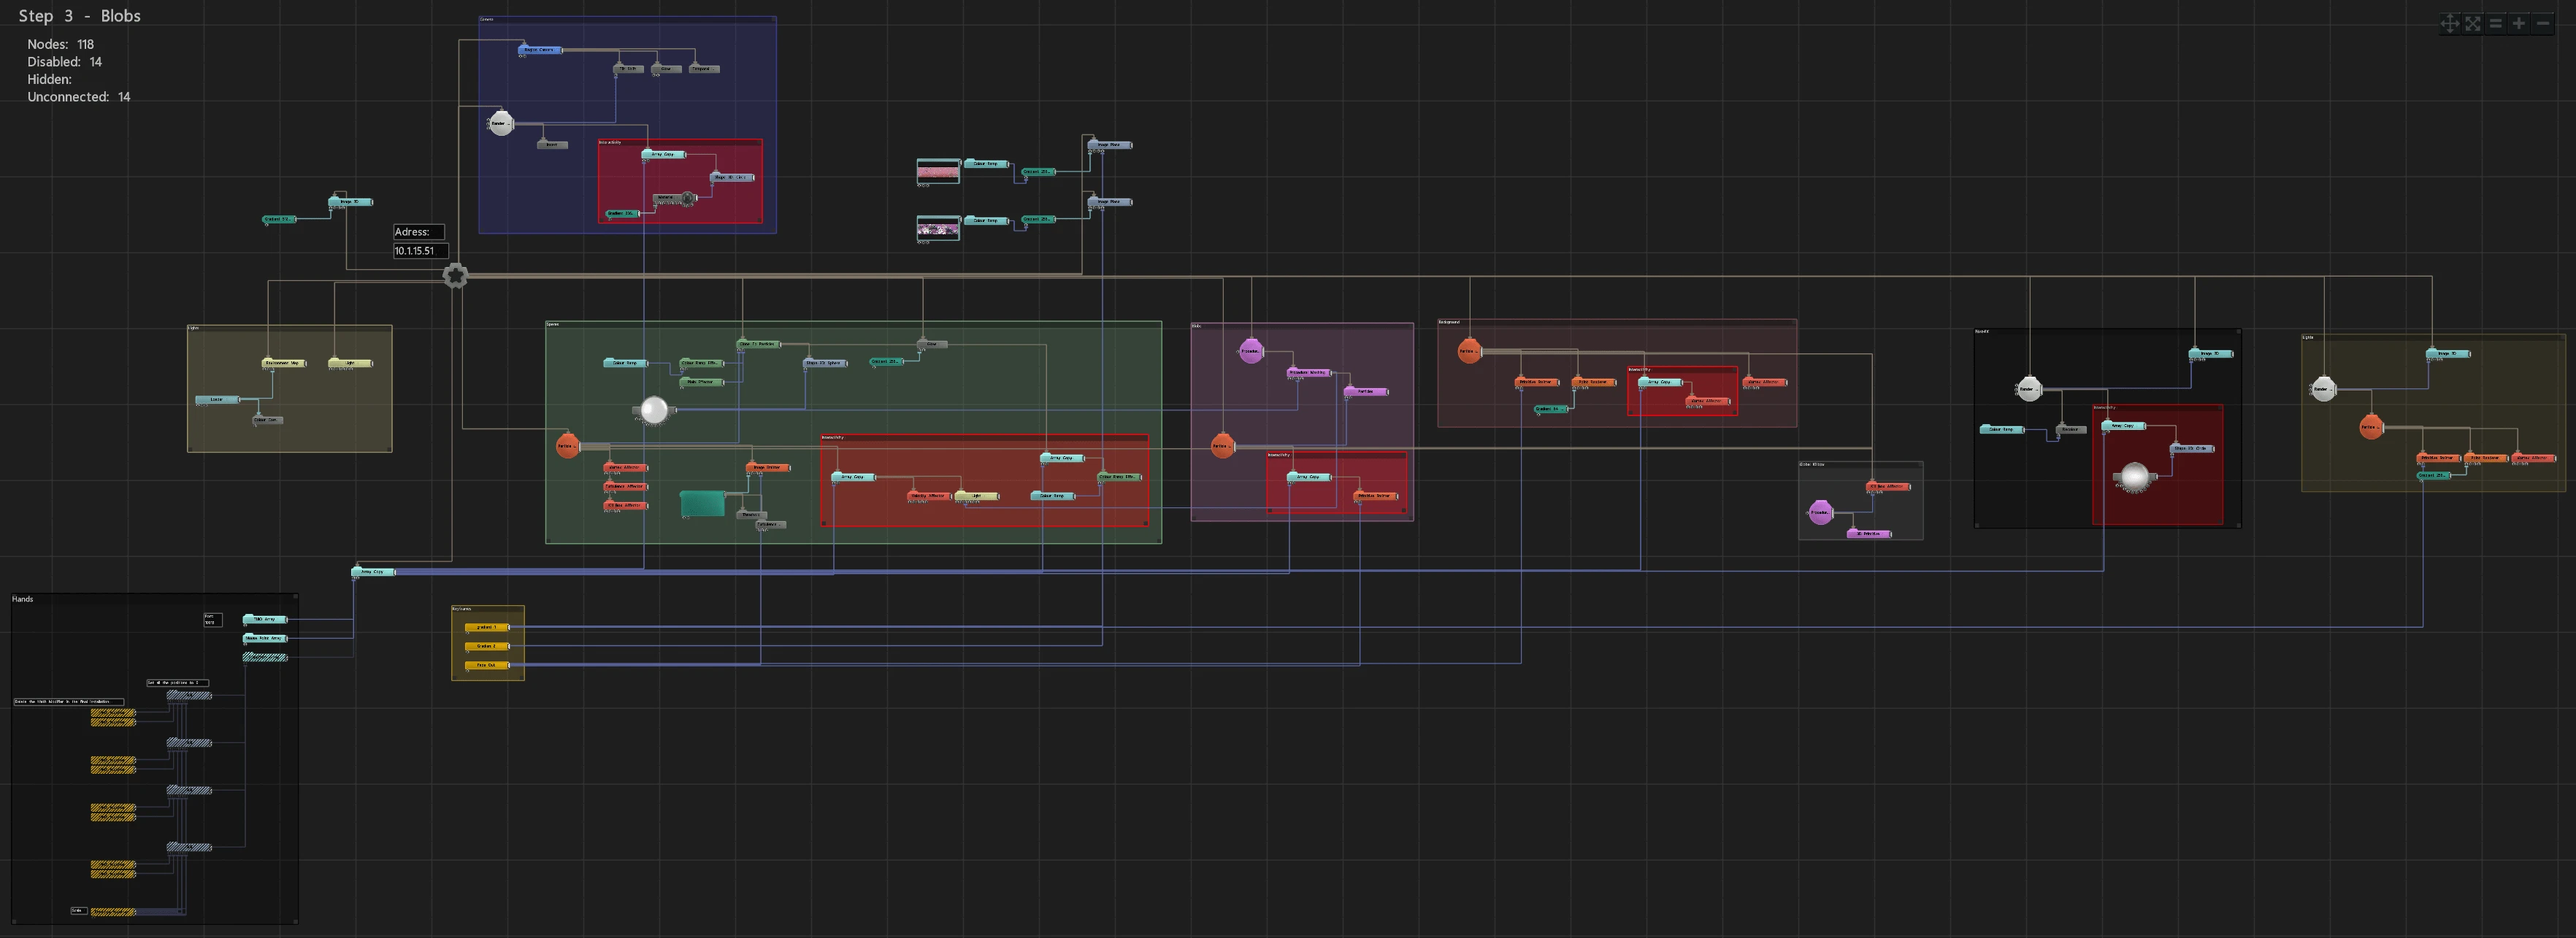
Task: Select the lower pink video thumbnail node
Action: [x=938, y=228]
